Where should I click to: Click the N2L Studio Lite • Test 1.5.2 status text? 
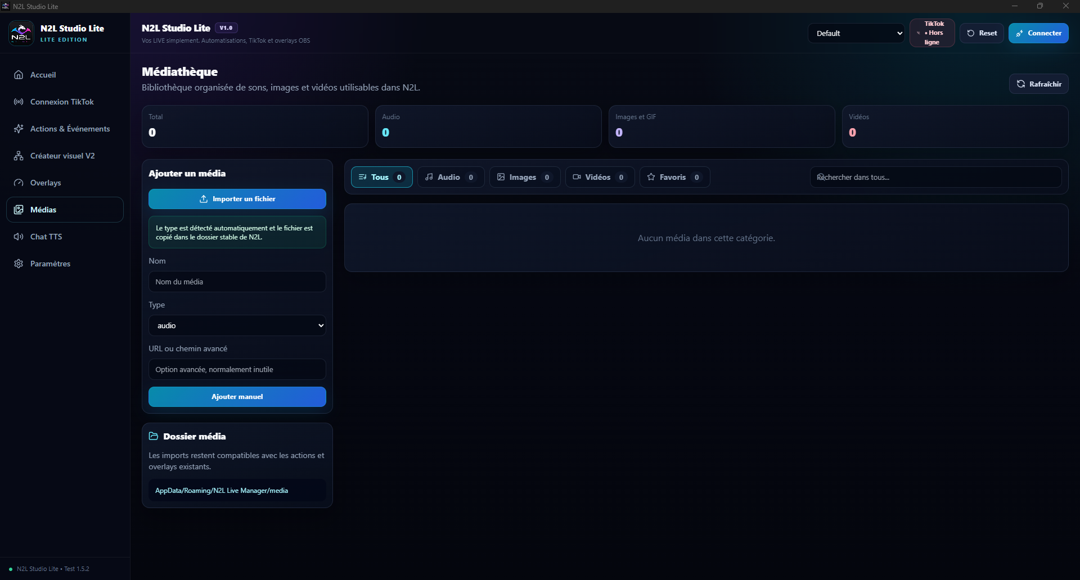coord(53,569)
